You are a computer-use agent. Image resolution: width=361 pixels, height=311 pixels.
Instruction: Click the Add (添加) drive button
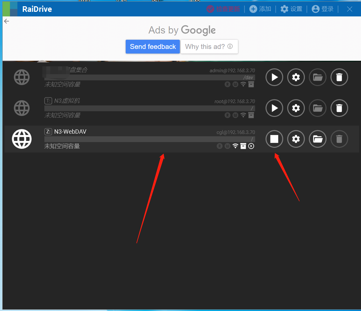[260, 9]
